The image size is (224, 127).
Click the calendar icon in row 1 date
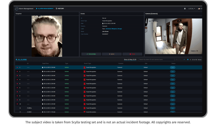pyautogui.click(x=42, y=68)
